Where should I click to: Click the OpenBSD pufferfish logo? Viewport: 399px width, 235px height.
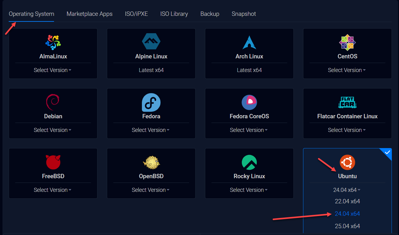click(151, 162)
